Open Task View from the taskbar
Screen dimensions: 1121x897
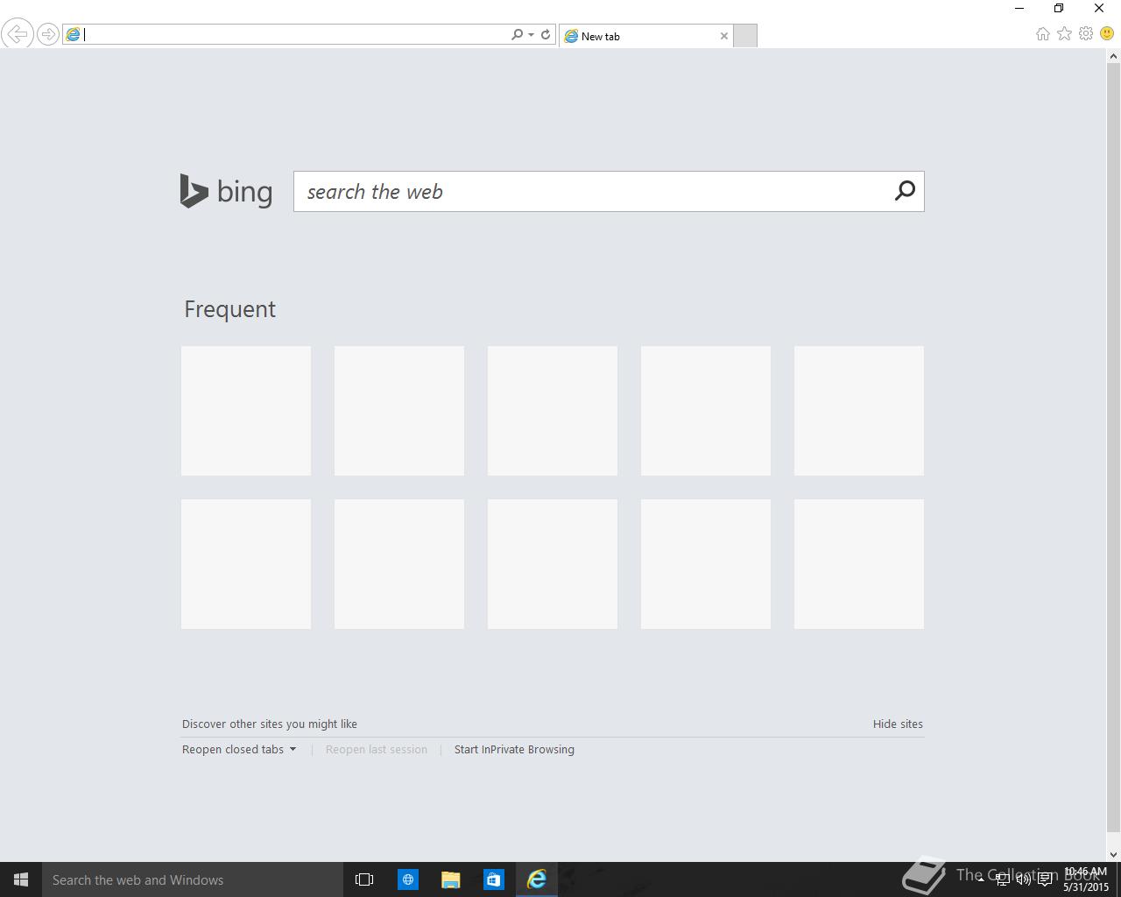coord(364,879)
